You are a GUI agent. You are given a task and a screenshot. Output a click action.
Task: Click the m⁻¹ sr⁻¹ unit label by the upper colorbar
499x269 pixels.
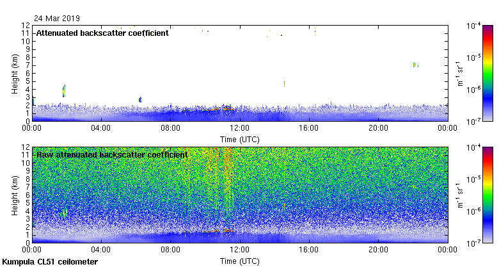(460, 74)
